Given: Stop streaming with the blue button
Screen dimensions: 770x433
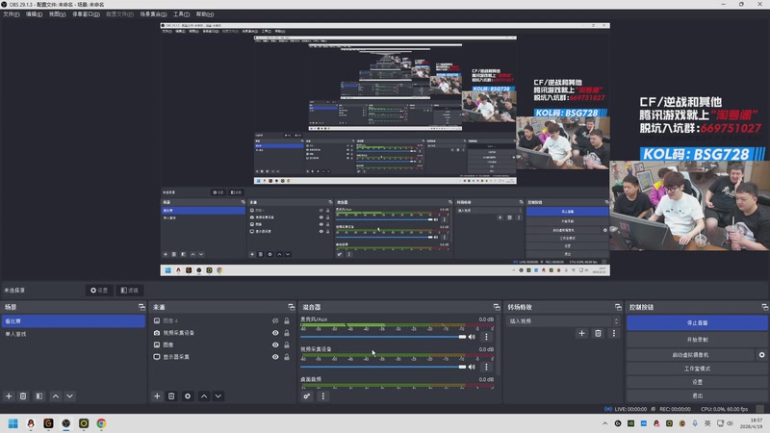Looking at the screenshot, I should 697,323.
